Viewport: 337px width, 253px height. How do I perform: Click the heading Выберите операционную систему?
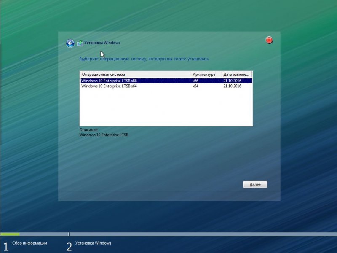pos(144,59)
